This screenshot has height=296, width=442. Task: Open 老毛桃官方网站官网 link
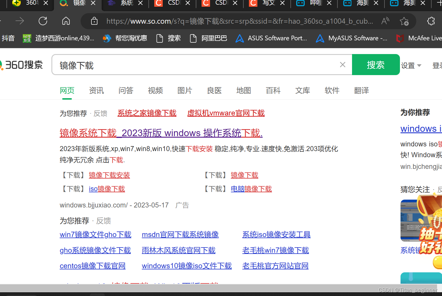pos(275,266)
